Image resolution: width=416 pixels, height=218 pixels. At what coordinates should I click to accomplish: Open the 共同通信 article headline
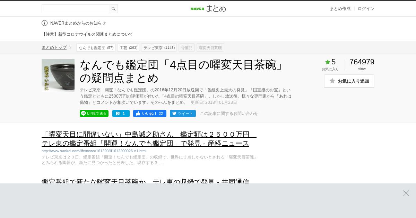point(145,181)
